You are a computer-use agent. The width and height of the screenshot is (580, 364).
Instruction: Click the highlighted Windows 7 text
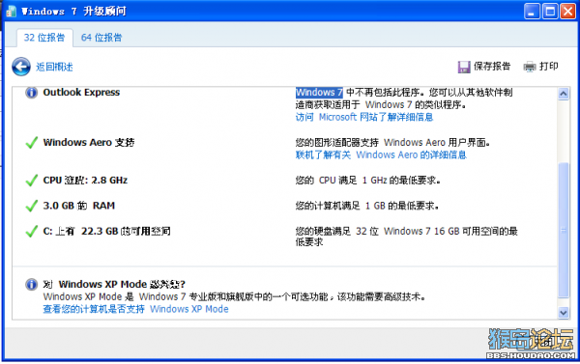(x=319, y=93)
